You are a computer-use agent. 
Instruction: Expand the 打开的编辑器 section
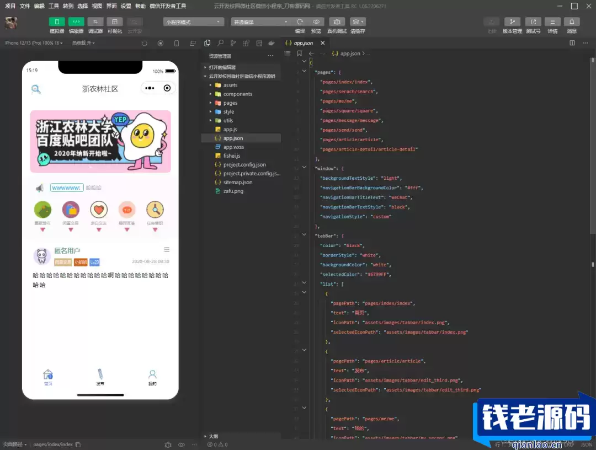(x=241, y=67)
